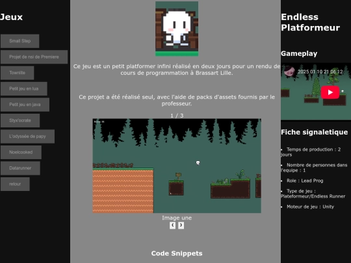Open the Small Step game page
The width and height of the screenshot is (351, 263).
[x=20, y=41]
